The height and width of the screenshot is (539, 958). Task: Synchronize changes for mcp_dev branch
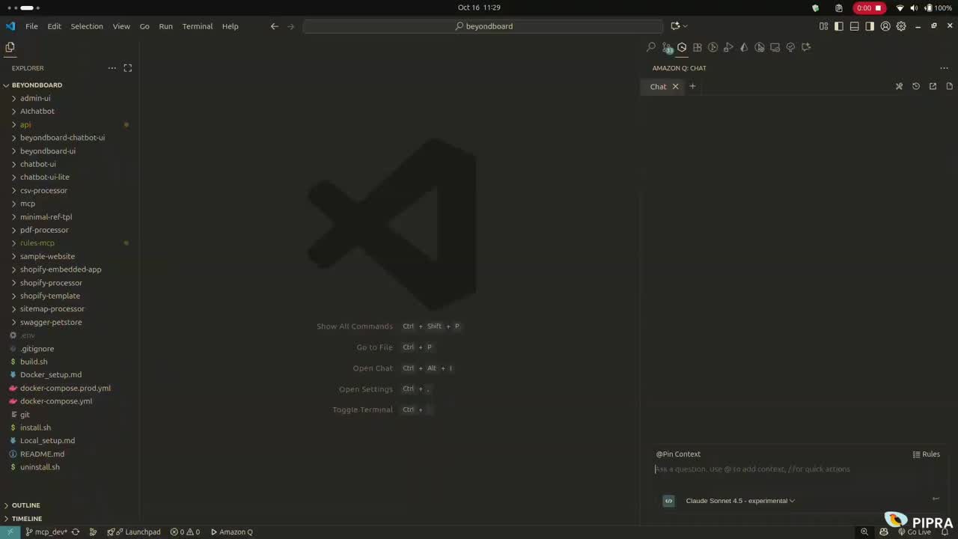76,532
